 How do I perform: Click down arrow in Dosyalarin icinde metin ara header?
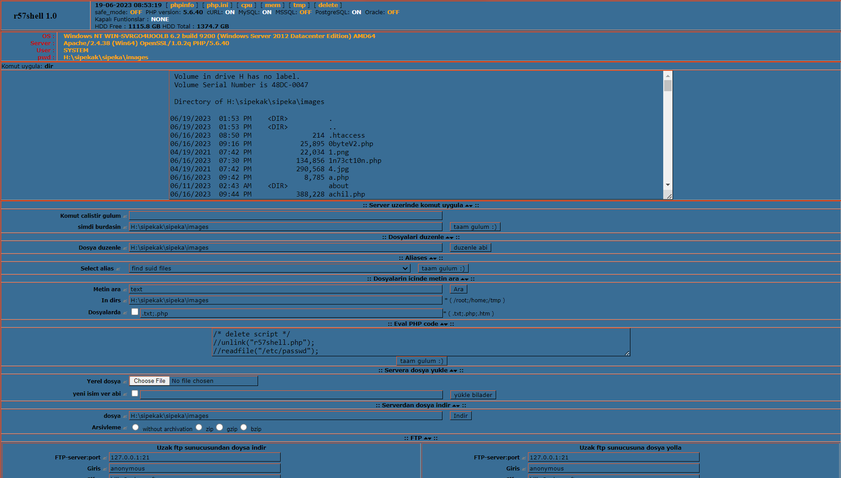tap(467, 279)
